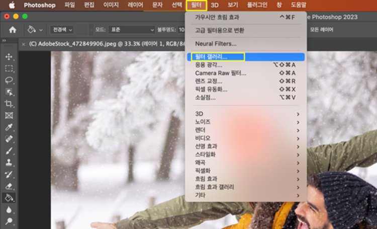377x229 pixels.
Task: Expand the 픽셀화 submenu
Action: pyautogui.click(x=246, y=171)
